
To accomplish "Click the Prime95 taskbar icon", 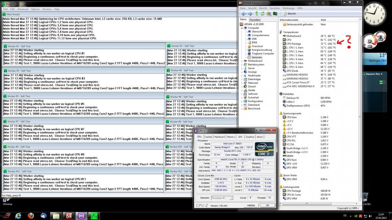I will [94, 216].
